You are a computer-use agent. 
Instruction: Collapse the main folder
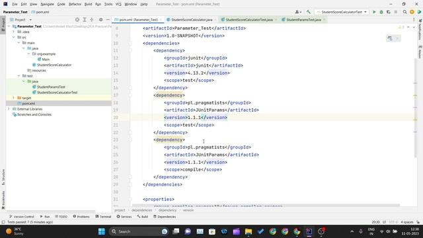pyautogui.click(x=19, y=43)
